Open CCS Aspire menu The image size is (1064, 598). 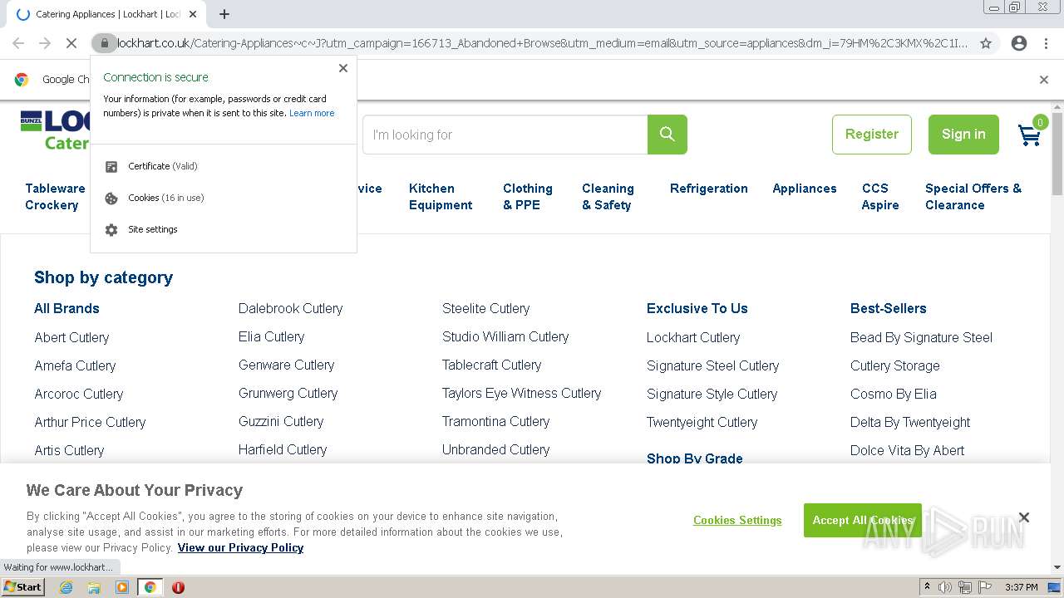880,197
